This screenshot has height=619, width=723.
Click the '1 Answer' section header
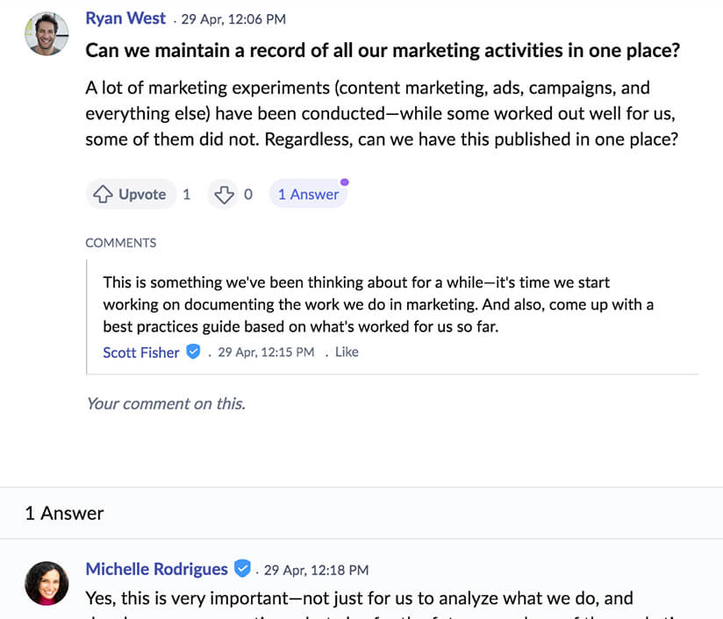65,513
